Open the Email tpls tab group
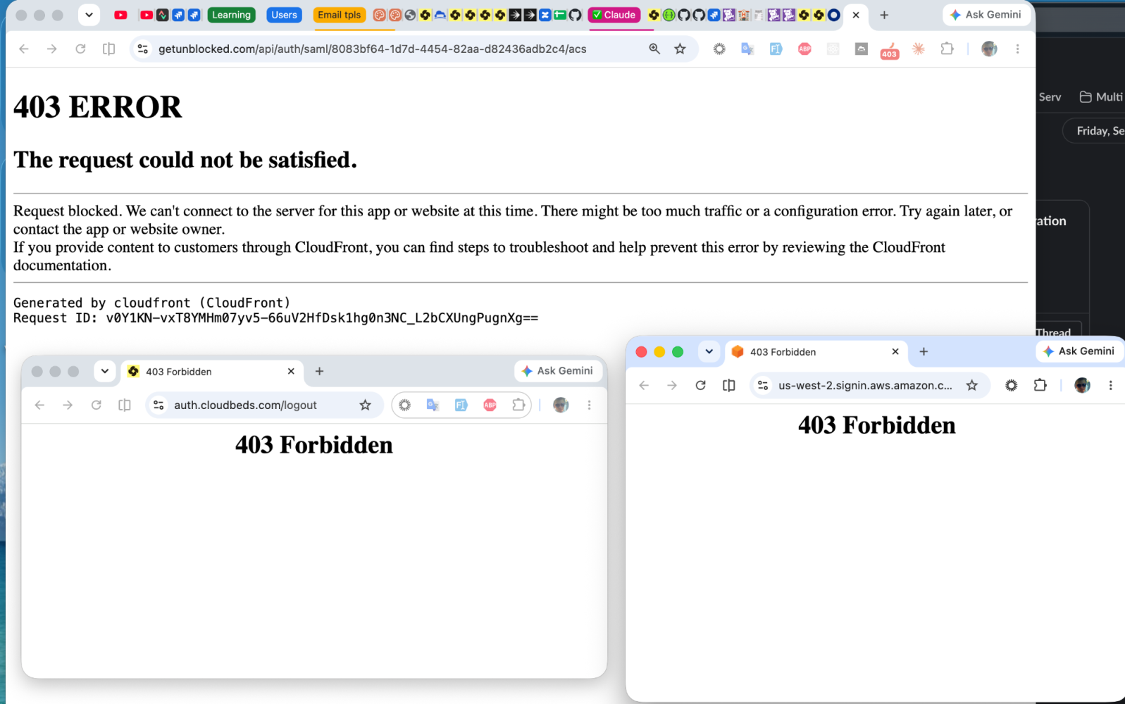This screenshot has height=704, width=1125. pos(339,15)
